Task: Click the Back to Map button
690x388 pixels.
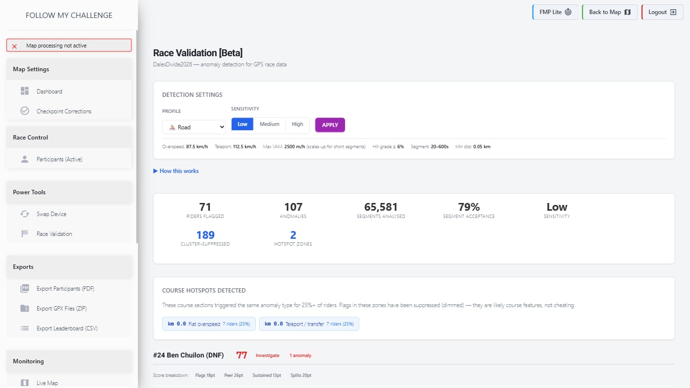Action: (610, 12)
